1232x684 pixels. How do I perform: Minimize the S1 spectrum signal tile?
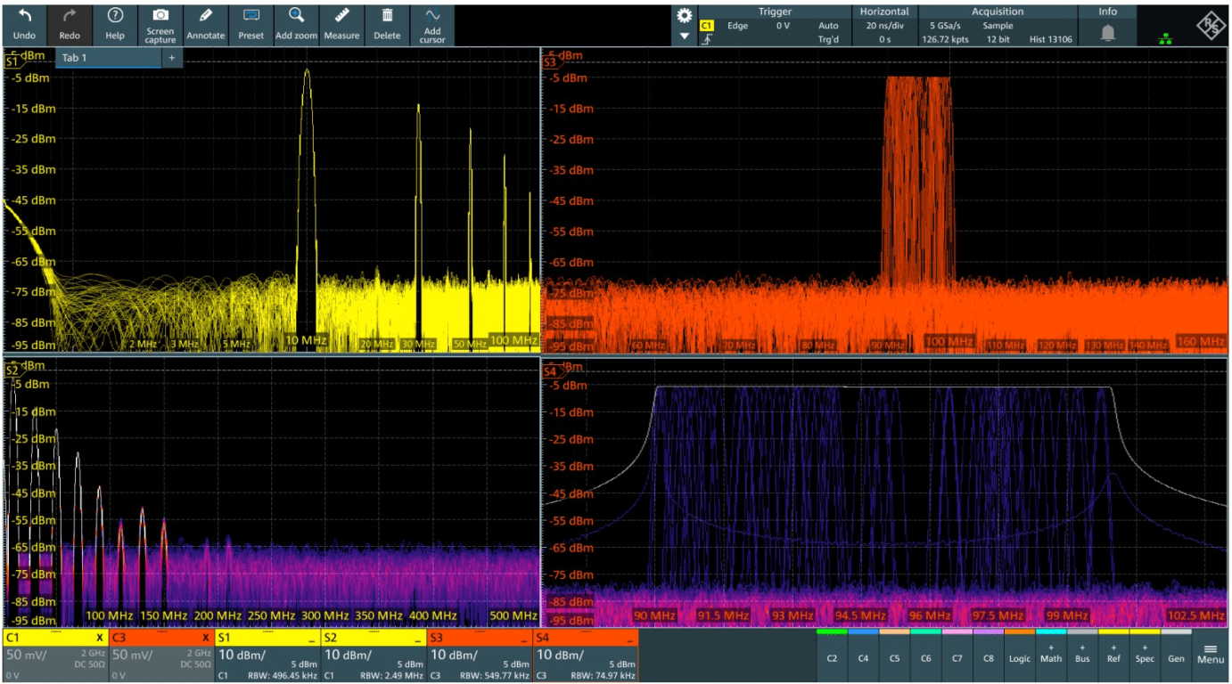coord(312,639)
